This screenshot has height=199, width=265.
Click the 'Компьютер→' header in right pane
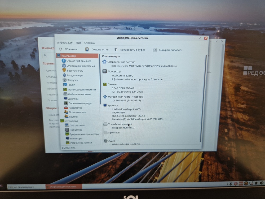pos(111,56)
